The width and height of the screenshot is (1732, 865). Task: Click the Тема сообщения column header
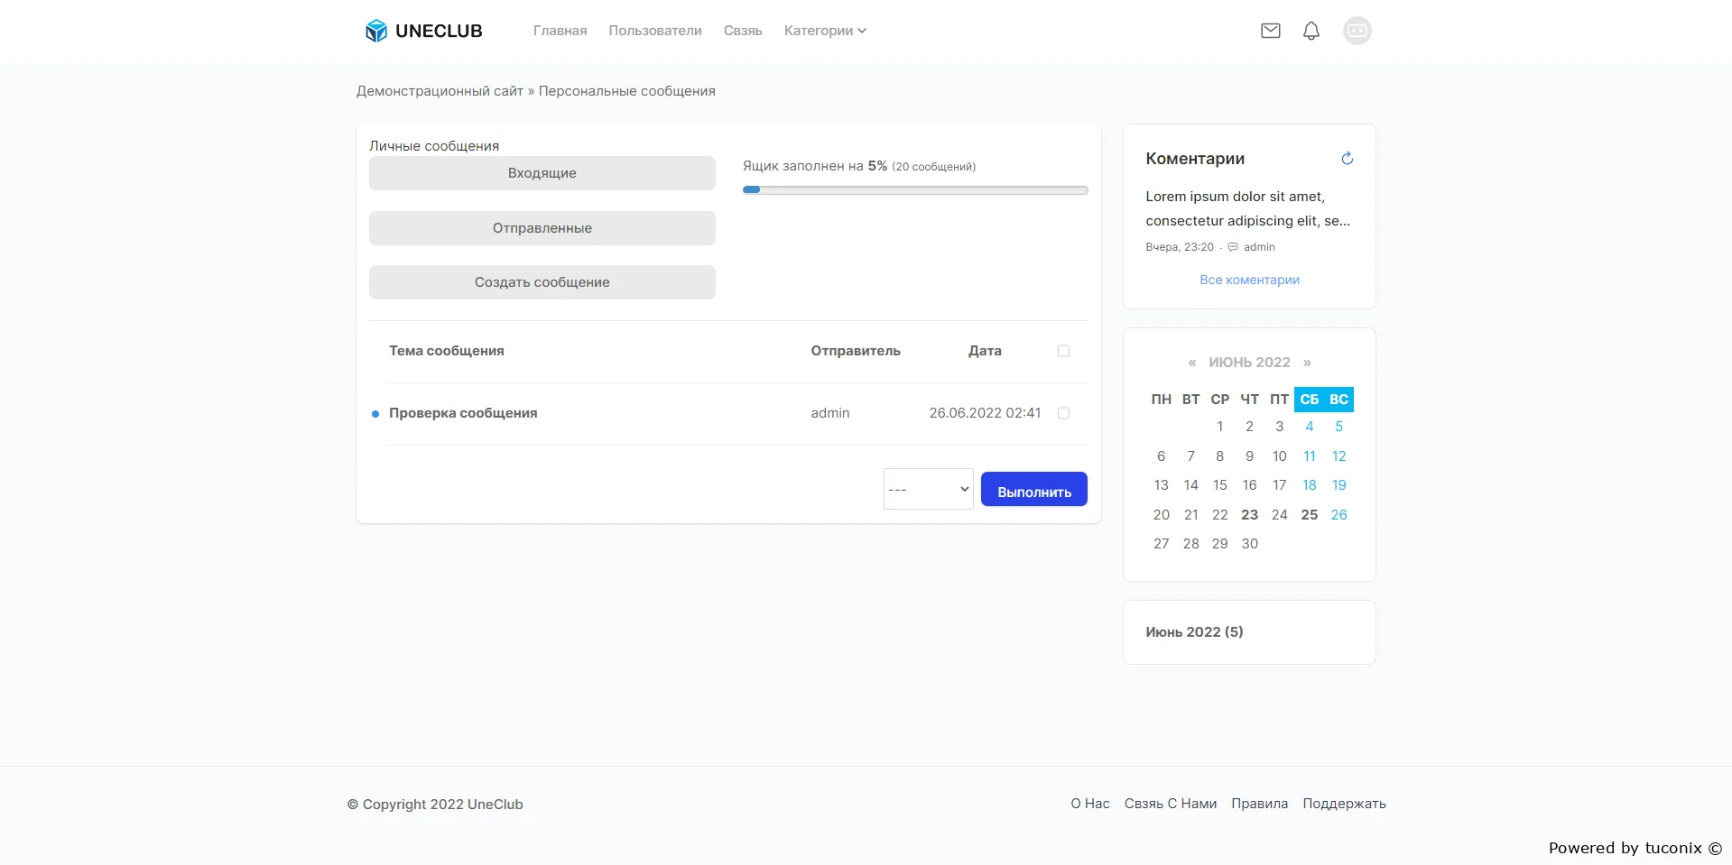click(447, 351)
